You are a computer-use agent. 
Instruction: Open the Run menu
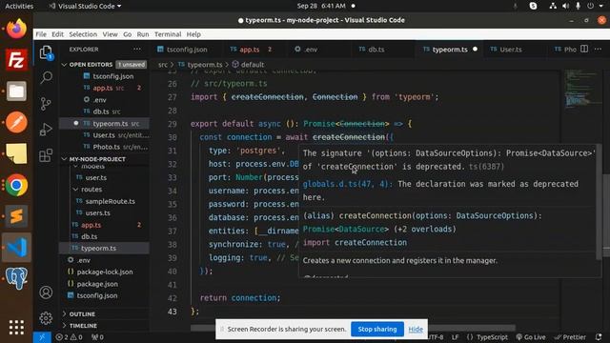coord(143,34)
